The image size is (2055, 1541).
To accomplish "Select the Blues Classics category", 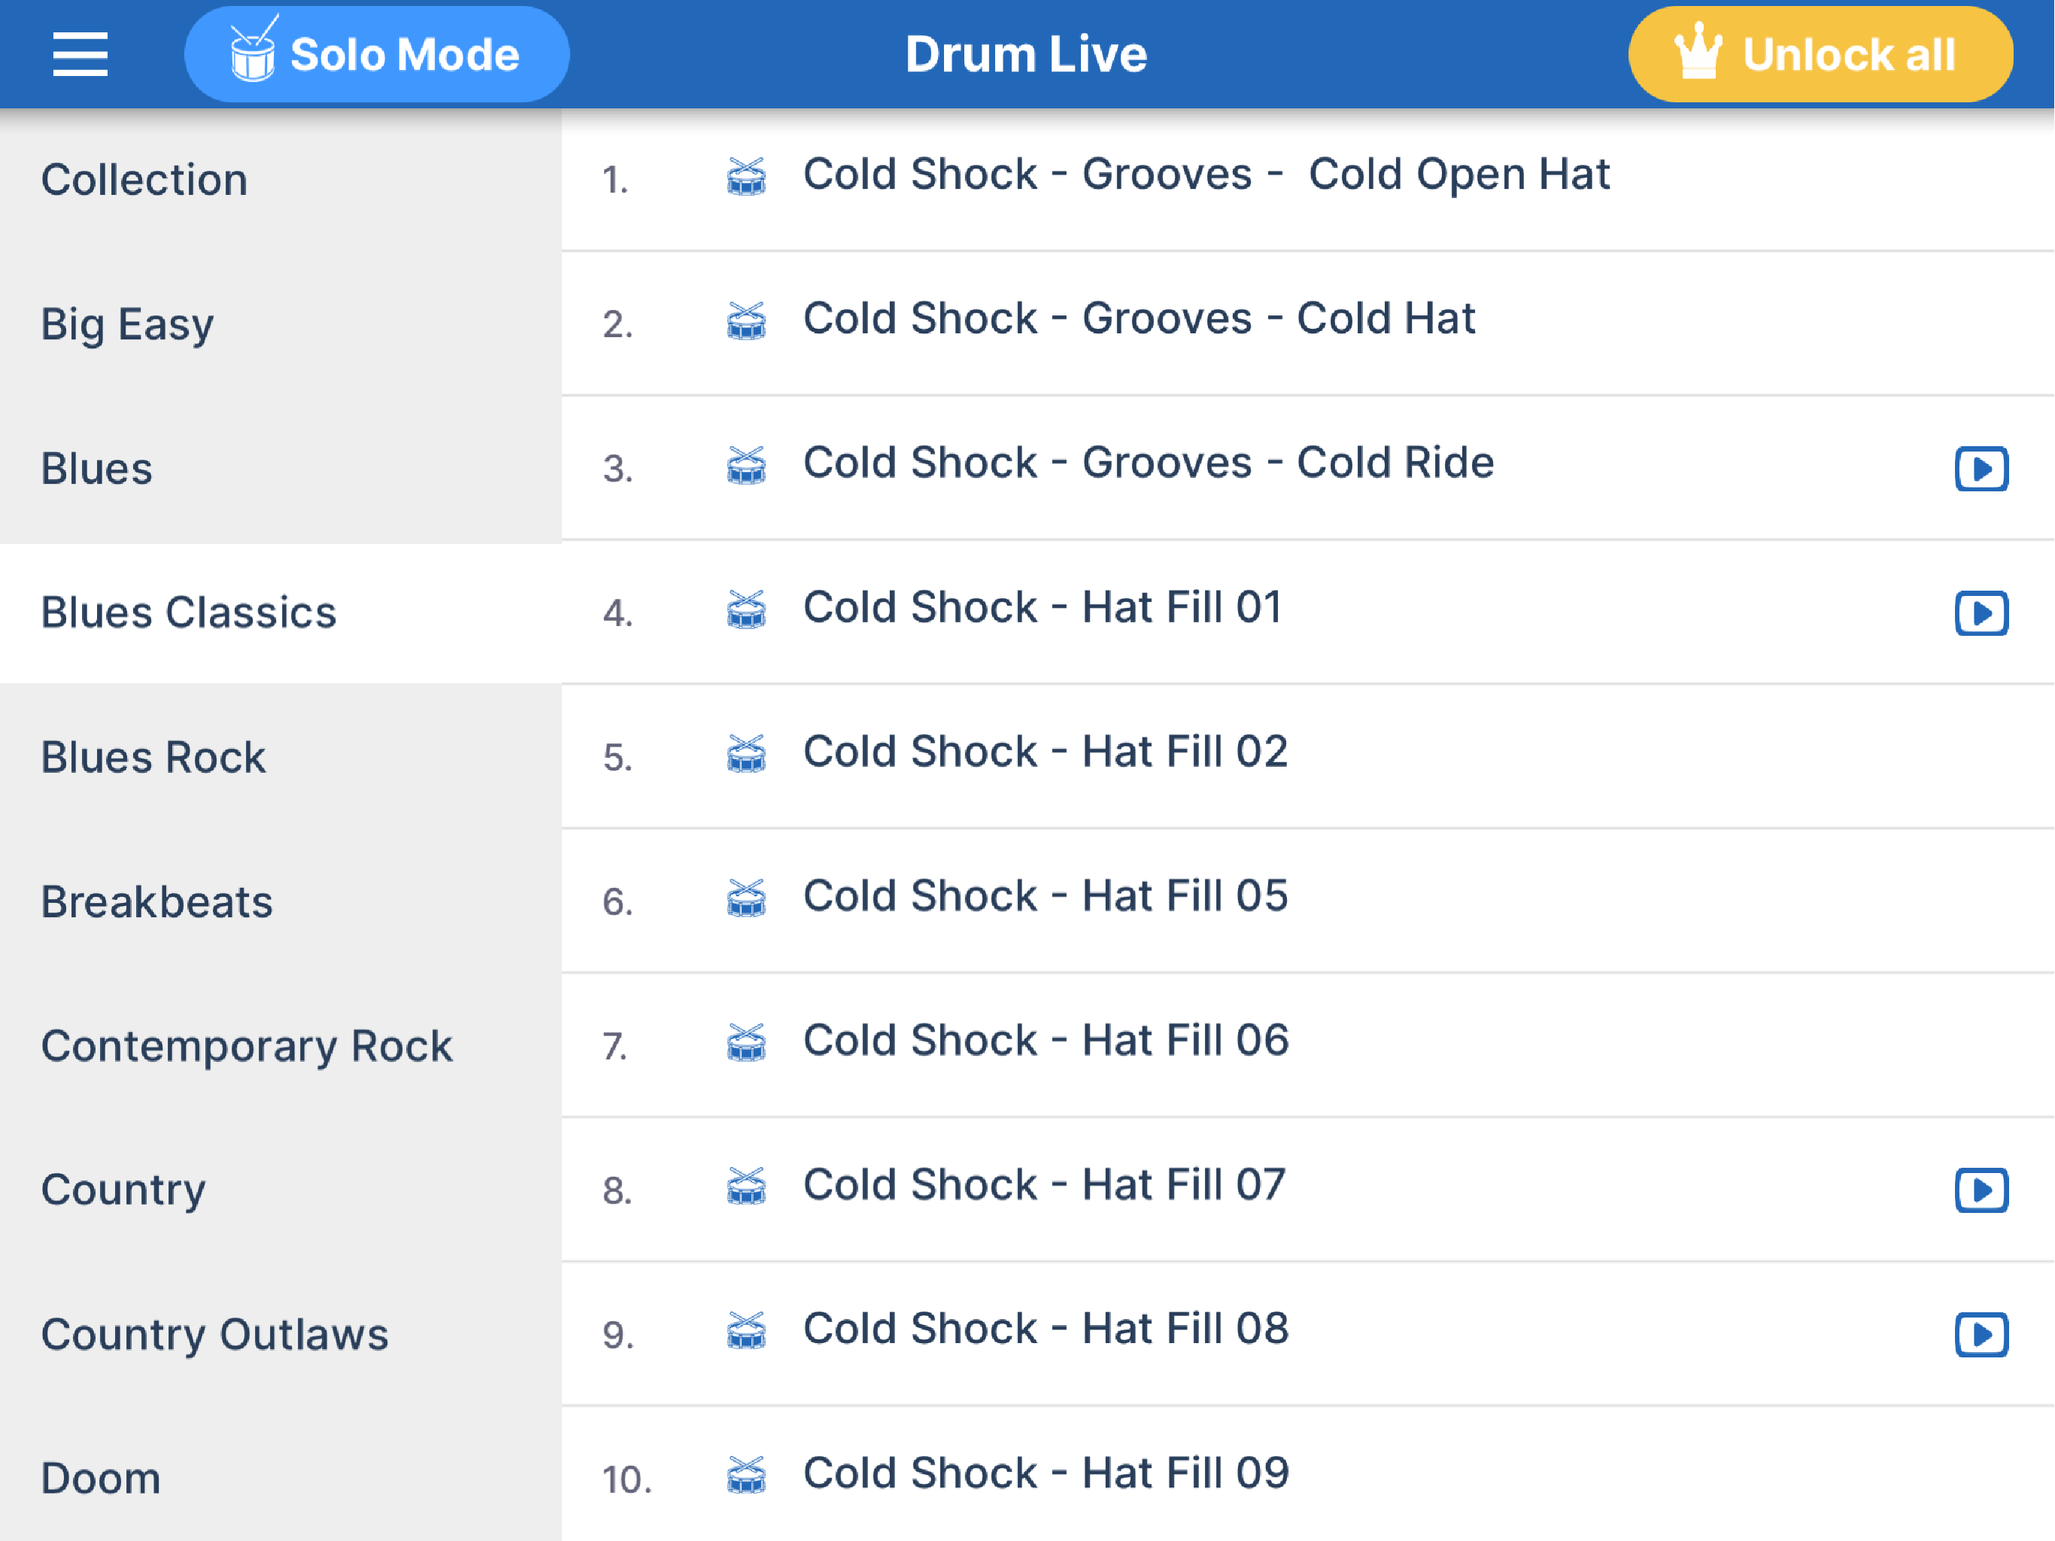I will 189,613.
